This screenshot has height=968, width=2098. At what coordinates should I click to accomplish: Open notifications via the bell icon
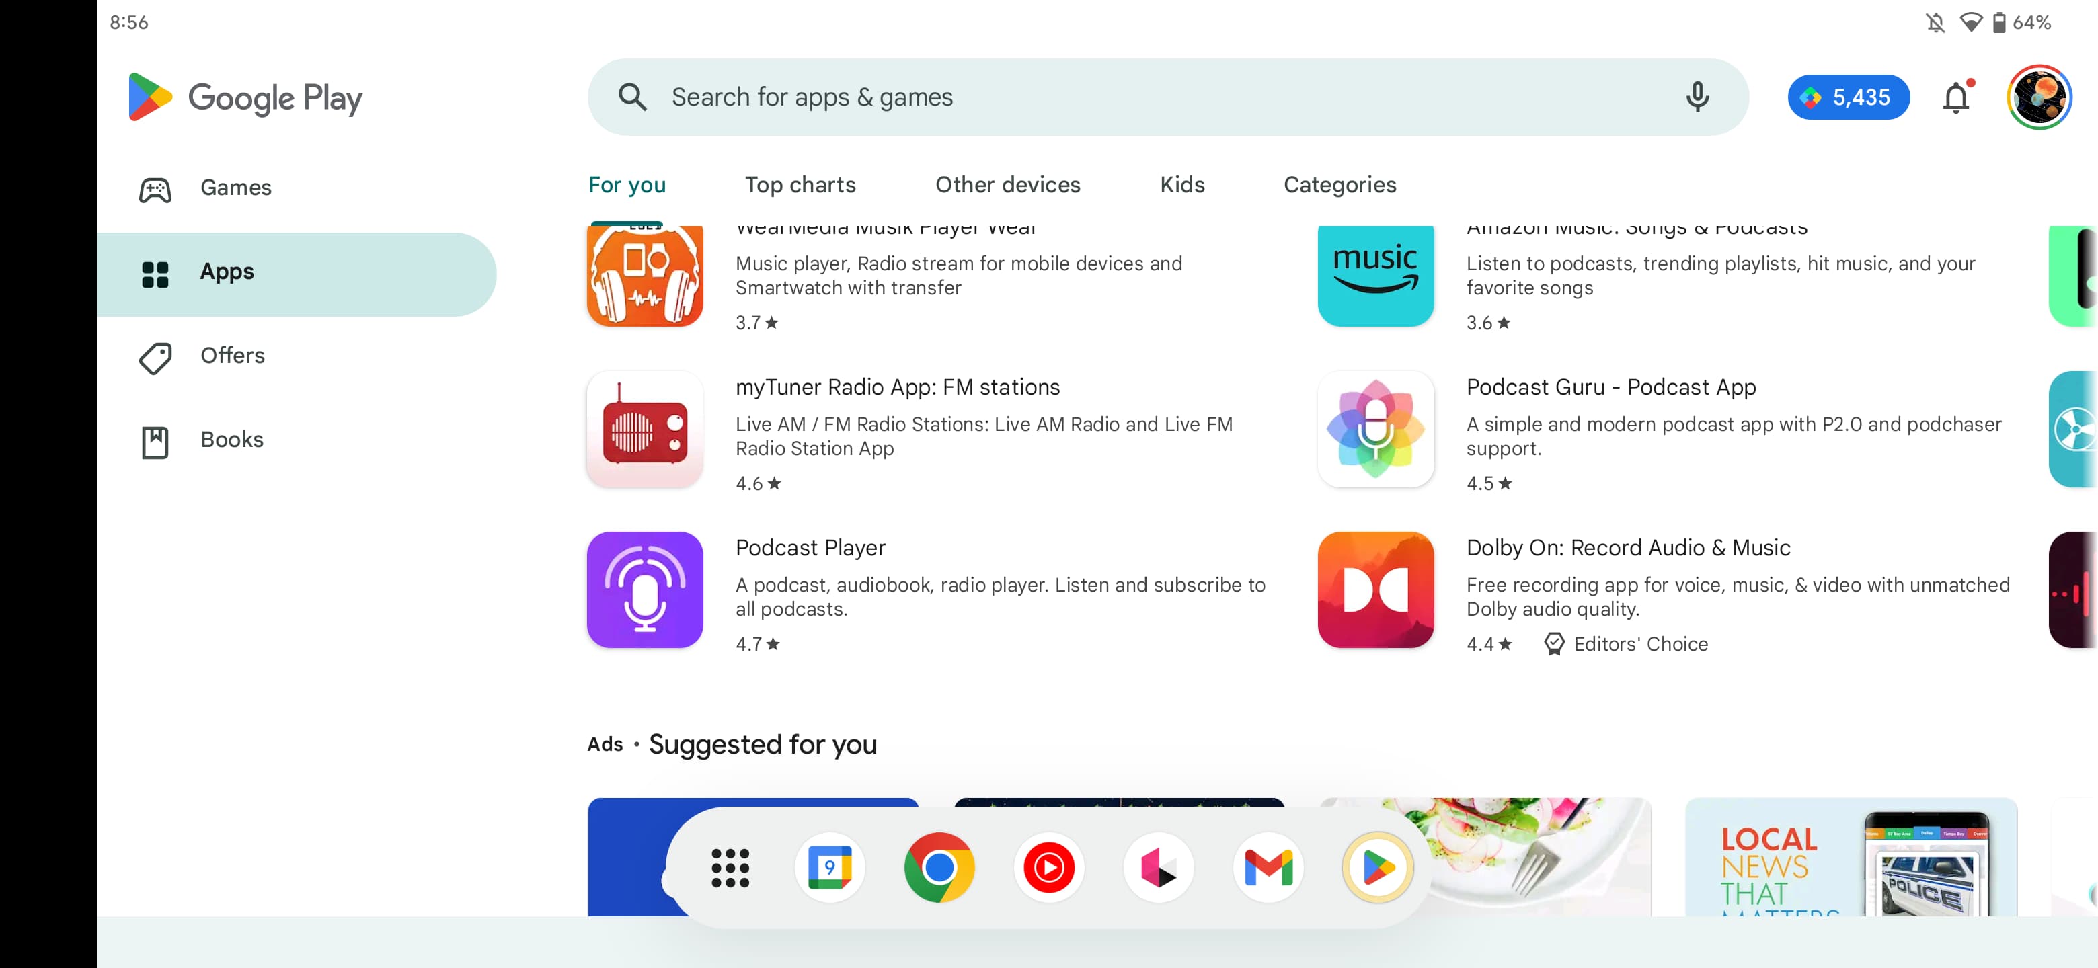coord(1956,97)
